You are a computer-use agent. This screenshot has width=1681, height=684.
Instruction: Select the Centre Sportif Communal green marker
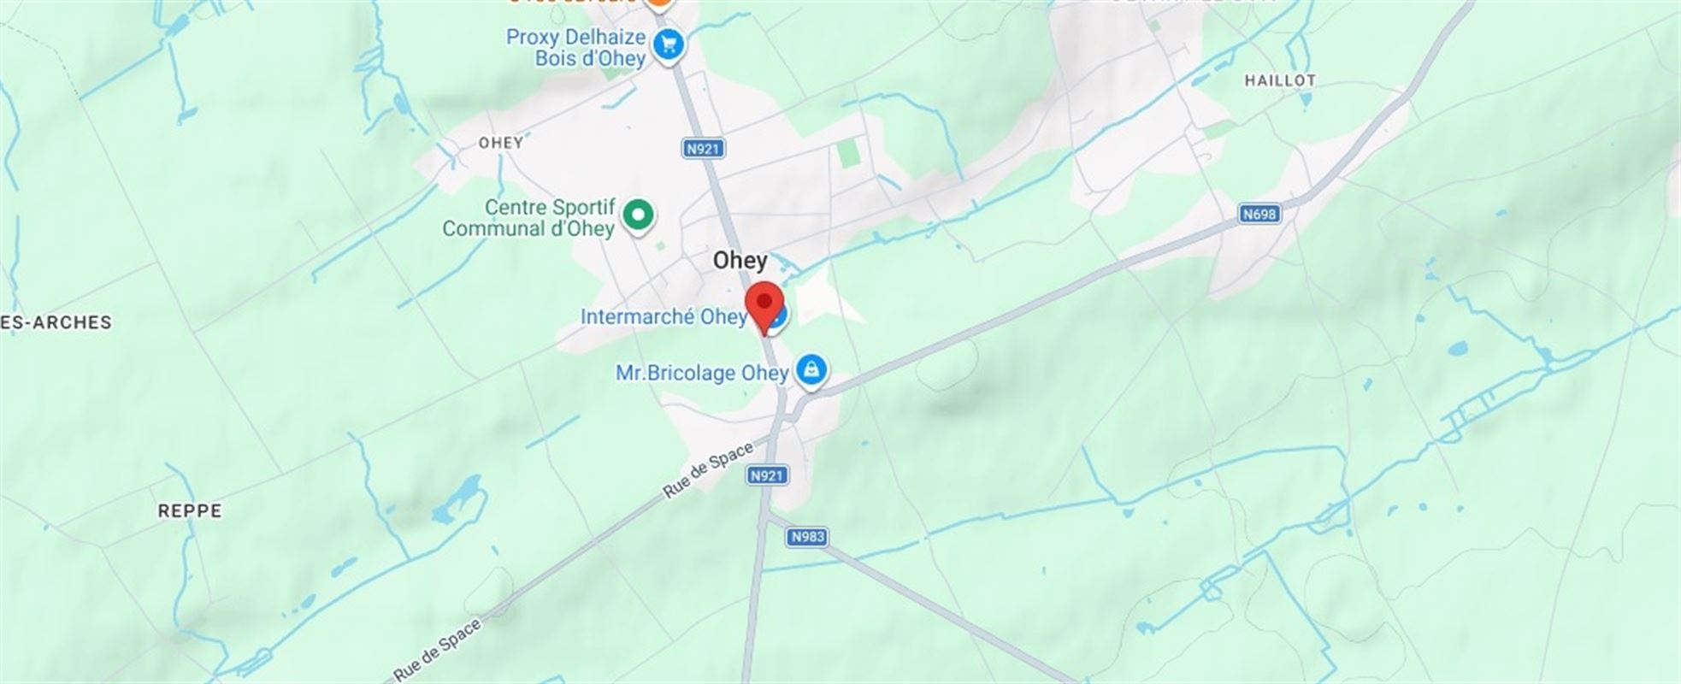tap(637, 215)
